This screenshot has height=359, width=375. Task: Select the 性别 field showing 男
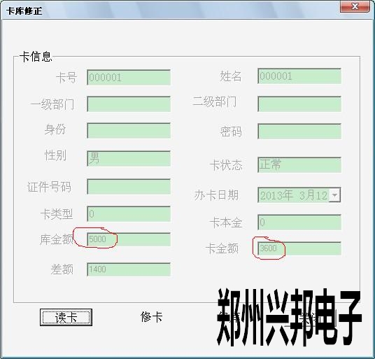(x=129, y=158)
